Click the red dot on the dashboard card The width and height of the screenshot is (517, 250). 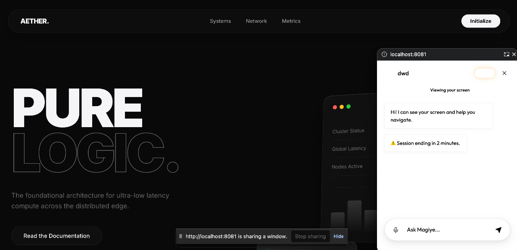[335, 107]
